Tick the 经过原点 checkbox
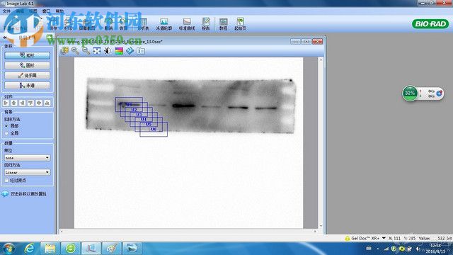This screenshot has width=453, height=255. point(6,180)
